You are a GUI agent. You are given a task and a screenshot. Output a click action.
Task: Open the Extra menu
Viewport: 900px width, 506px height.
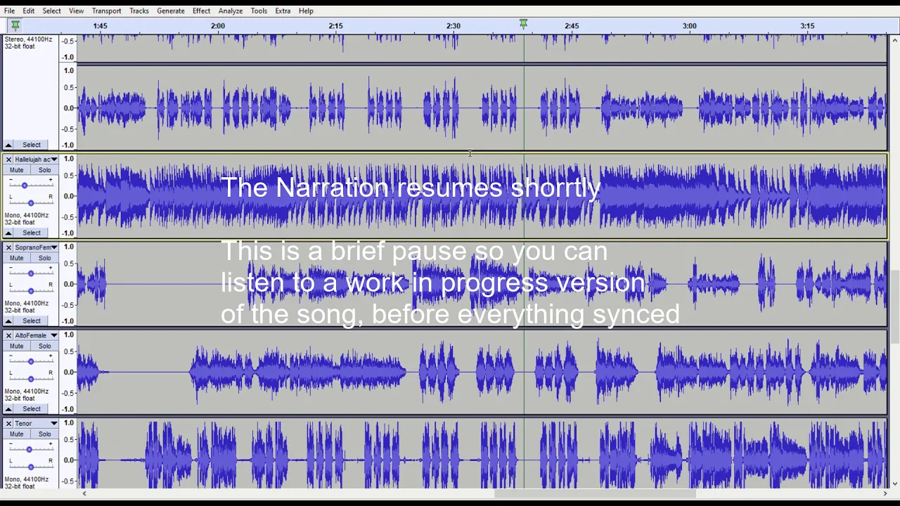point(283,11)
